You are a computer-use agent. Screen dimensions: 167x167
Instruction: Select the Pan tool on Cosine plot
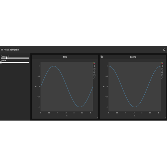[162, 66]
